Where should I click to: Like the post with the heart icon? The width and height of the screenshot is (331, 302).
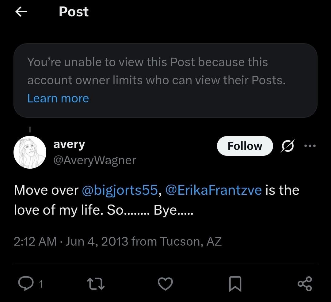pyautogui.click(x=165, y=284)
